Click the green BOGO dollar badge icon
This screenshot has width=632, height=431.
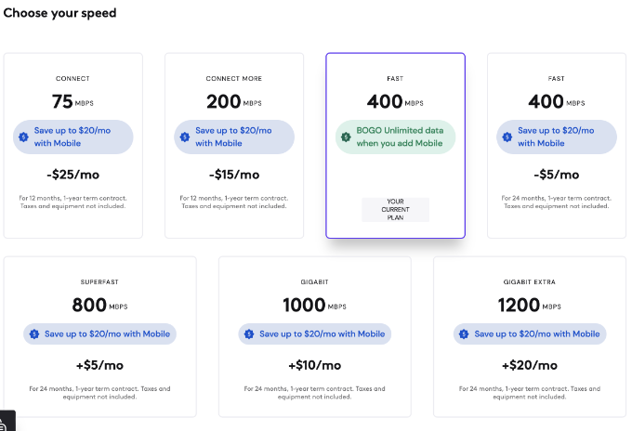(x=346, y=137)
